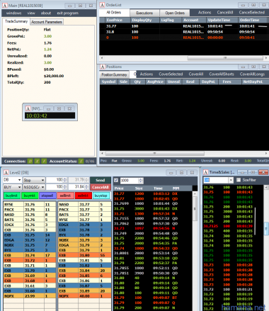269x311 pixels.
Task: Expand the Stop order type dropdown
Action: coord(34,180)
